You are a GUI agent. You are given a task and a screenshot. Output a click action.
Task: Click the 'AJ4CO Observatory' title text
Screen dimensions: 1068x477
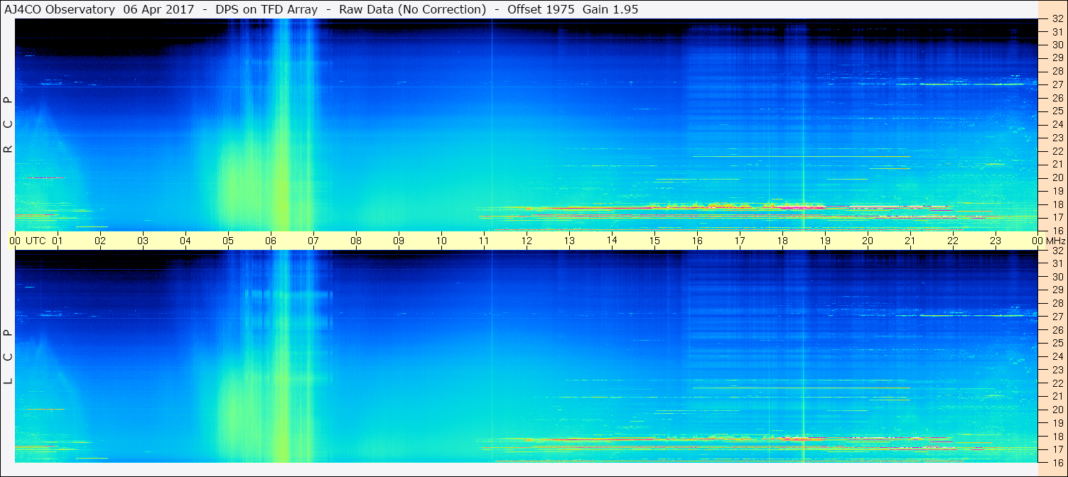click(61, 10)
